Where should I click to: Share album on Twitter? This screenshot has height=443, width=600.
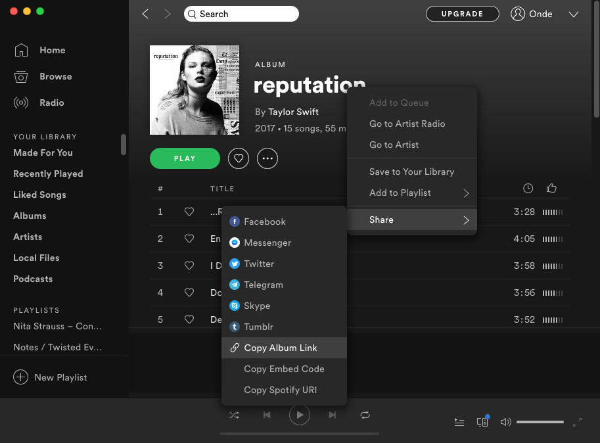[284, 264]
